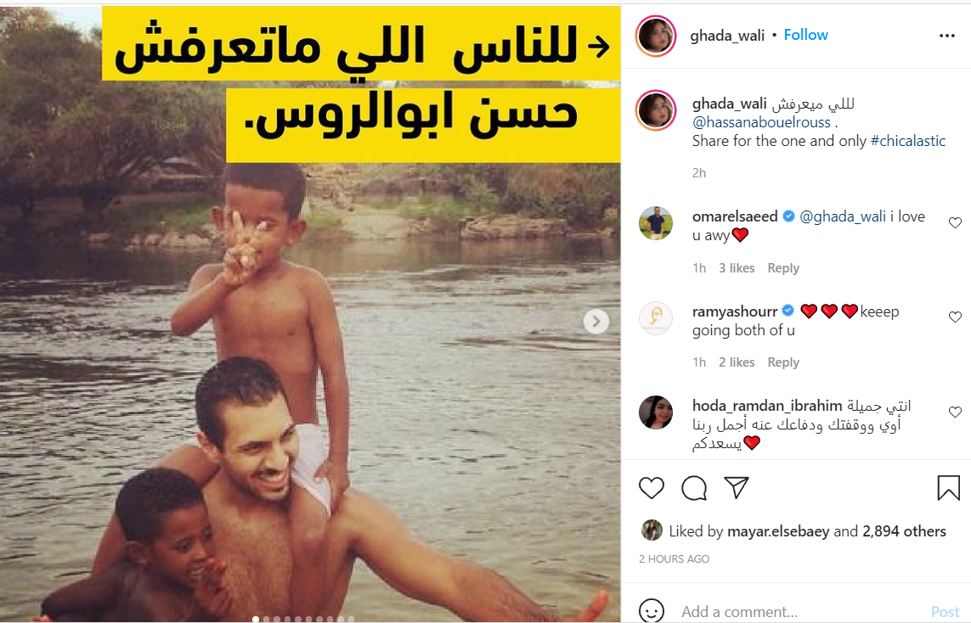Advance to next photo with carousel arrow
The height and width of the screenshot is (623, 971).
pyautogui.click(x=596, y=321)
